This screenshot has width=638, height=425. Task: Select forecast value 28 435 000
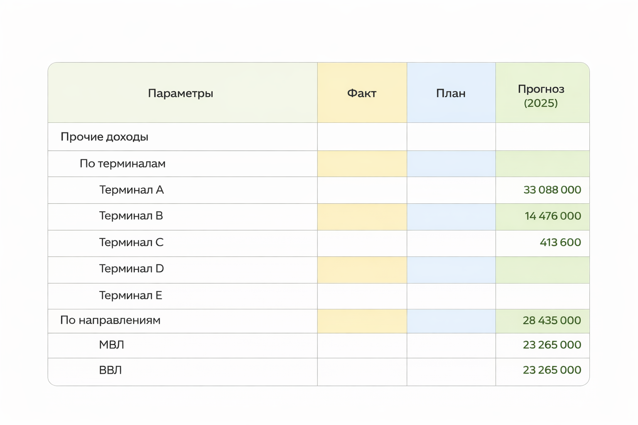pyautogui.click(x=551, y=320)
